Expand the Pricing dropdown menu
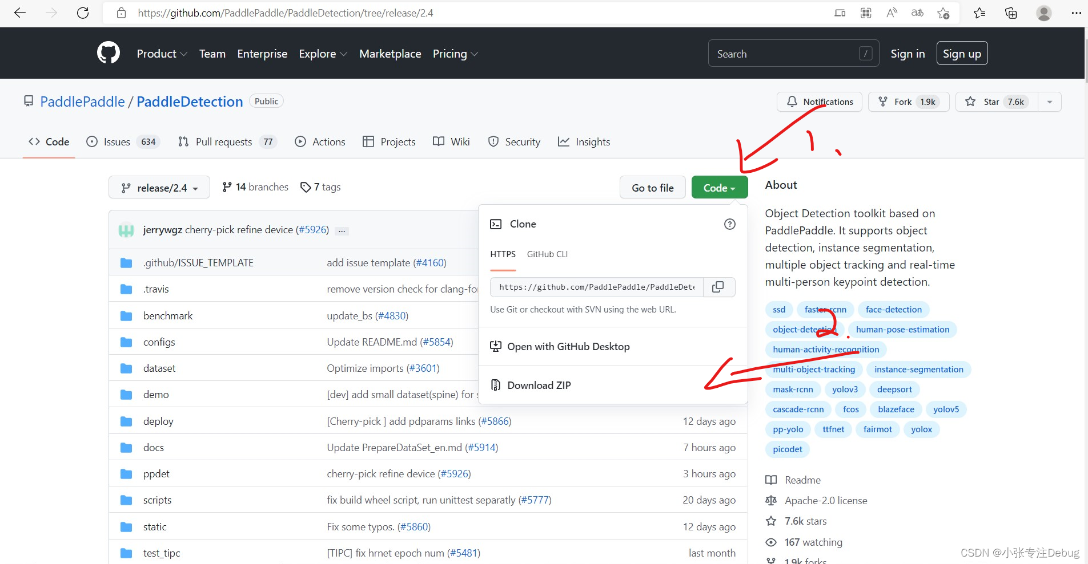Screen dimensions: 1088x564 455,54
